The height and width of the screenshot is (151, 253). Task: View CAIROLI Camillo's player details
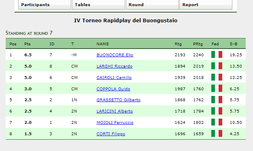pyautogui.click(x=114, y=77)
